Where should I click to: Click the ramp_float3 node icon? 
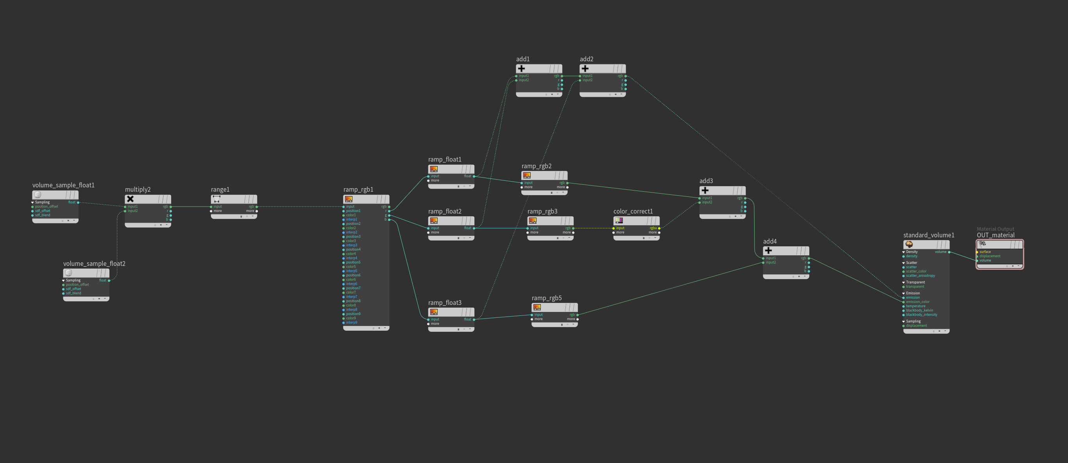coord(434,312)
